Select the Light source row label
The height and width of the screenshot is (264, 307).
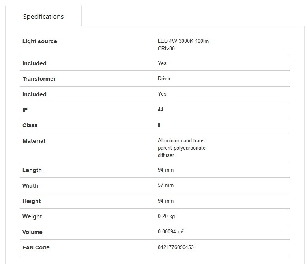point(40,41)
